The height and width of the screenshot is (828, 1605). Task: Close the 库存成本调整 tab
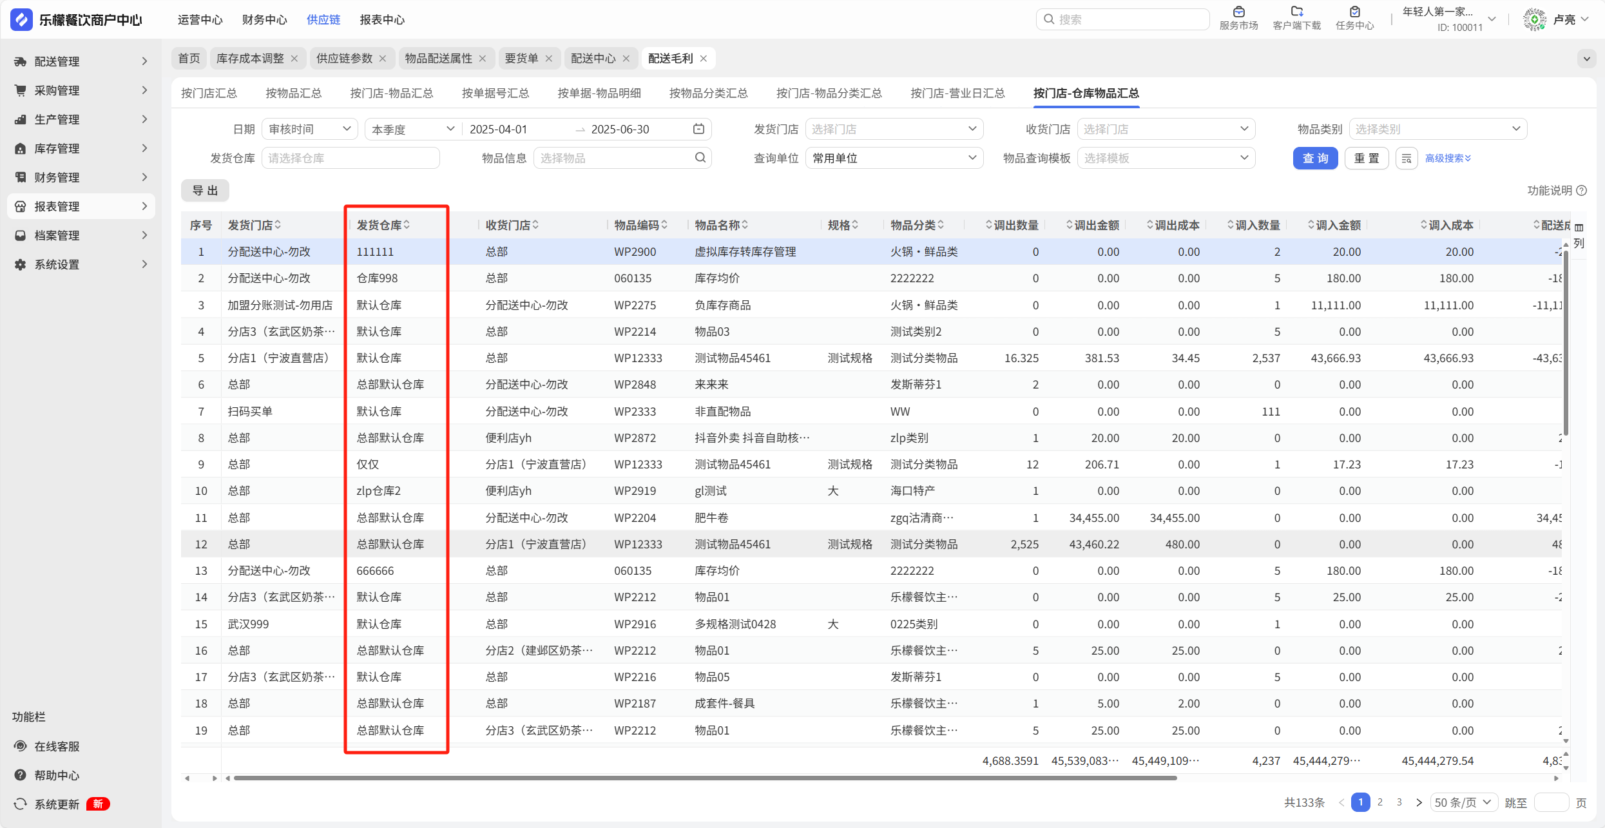294,59
